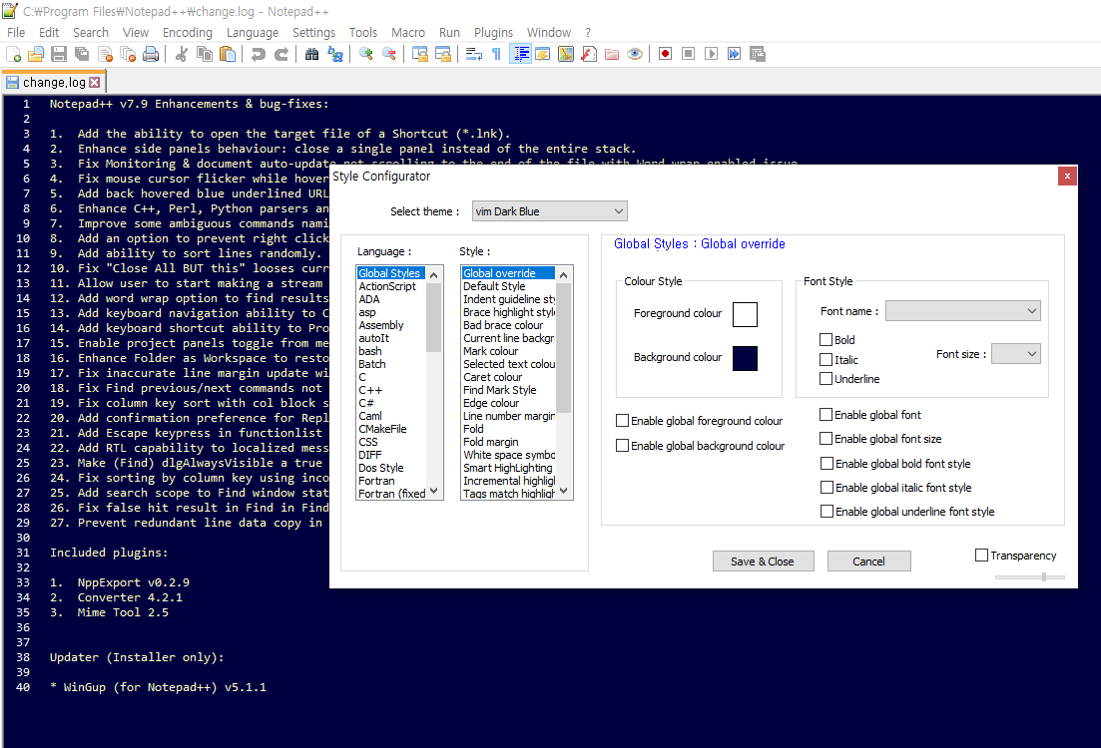Screen dimensions: 1101x748
Task: Pick the Foreground colour swatch
Action: [745, 314]
